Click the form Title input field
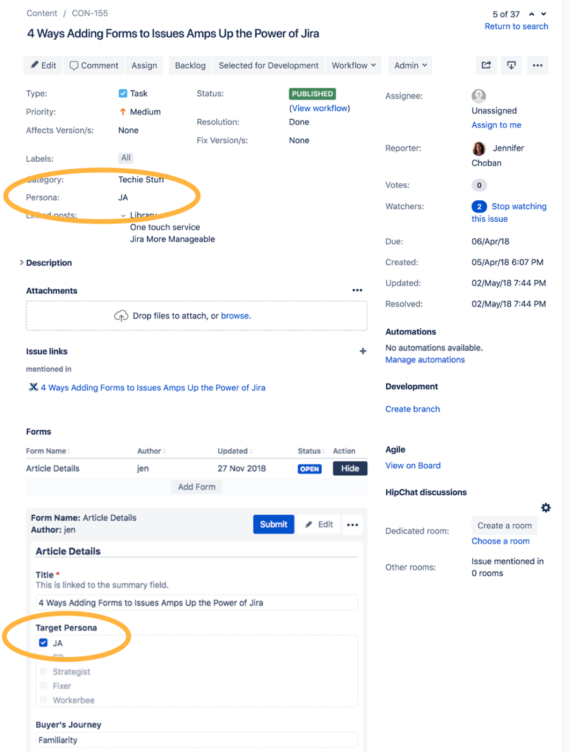This screenshot has width=569, height=752. (x=196, y=603)
